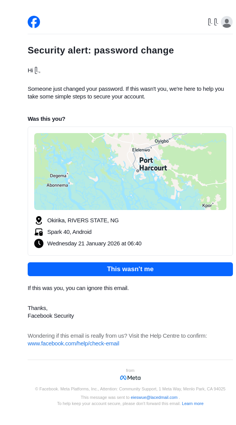Click the clock time icon

pyautogui.click(x=39, y=243)
